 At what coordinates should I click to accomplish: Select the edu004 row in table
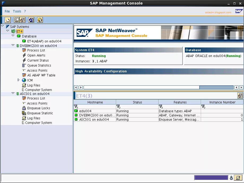coord(159,111)
